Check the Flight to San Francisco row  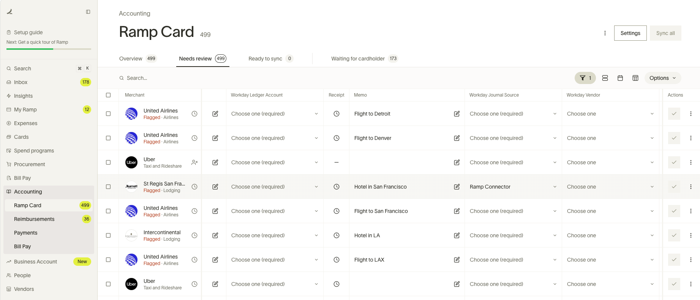[108, 211]
